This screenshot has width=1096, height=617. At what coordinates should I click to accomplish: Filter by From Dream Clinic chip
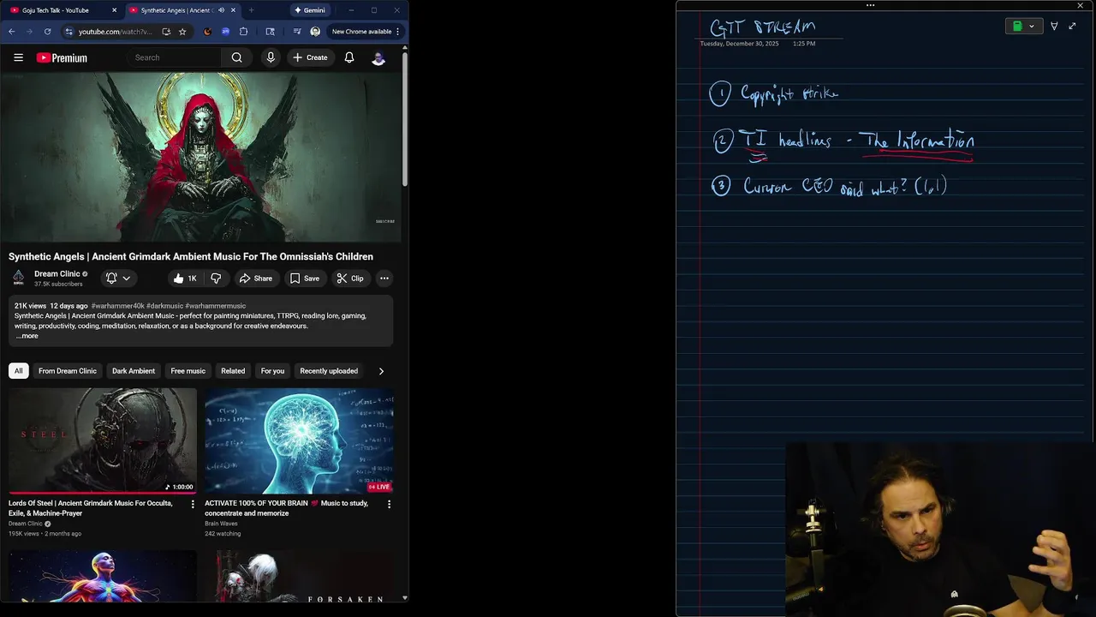68,371
